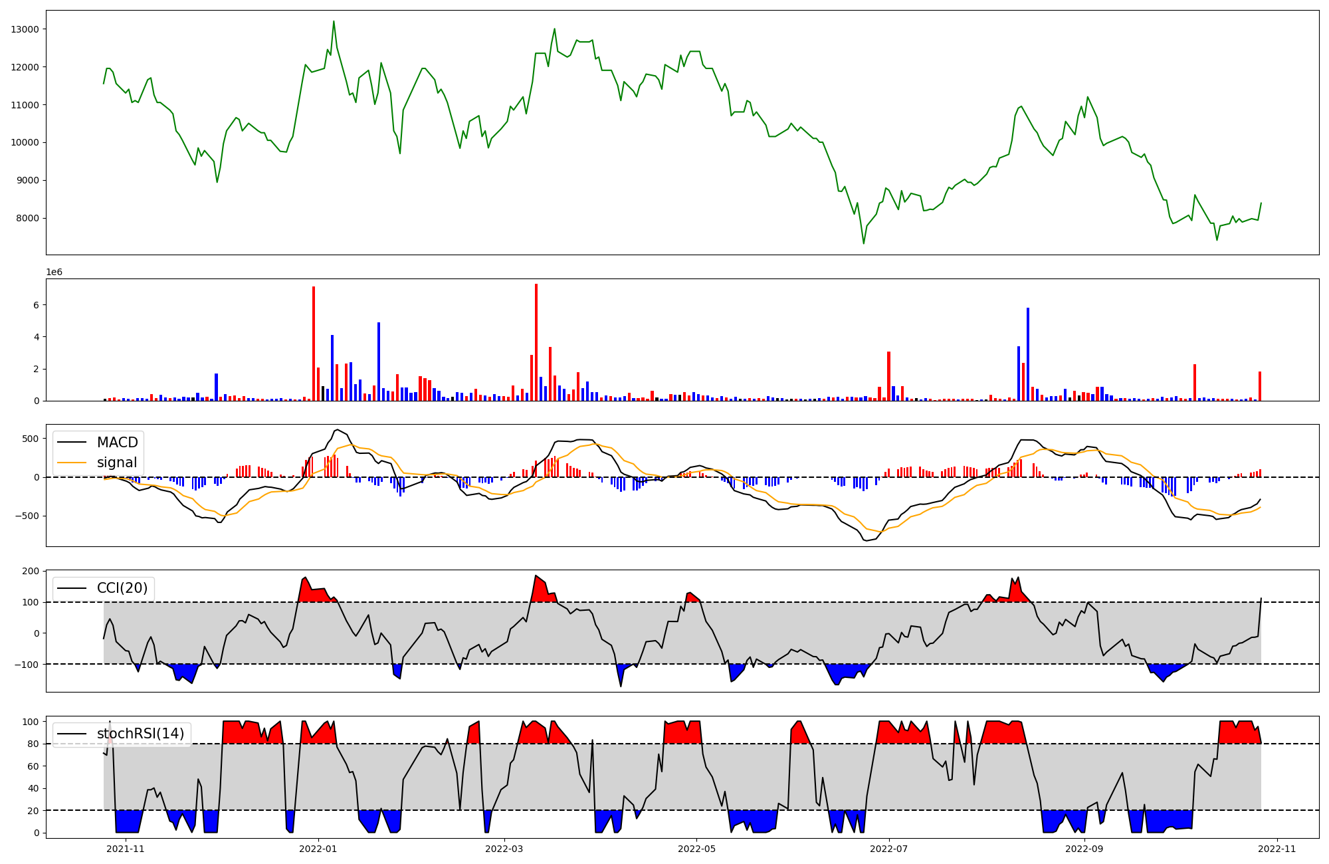Click the tallest blue volume bar
The height and width of the screenshot is (864, 1329).
tap(1027, 356)
